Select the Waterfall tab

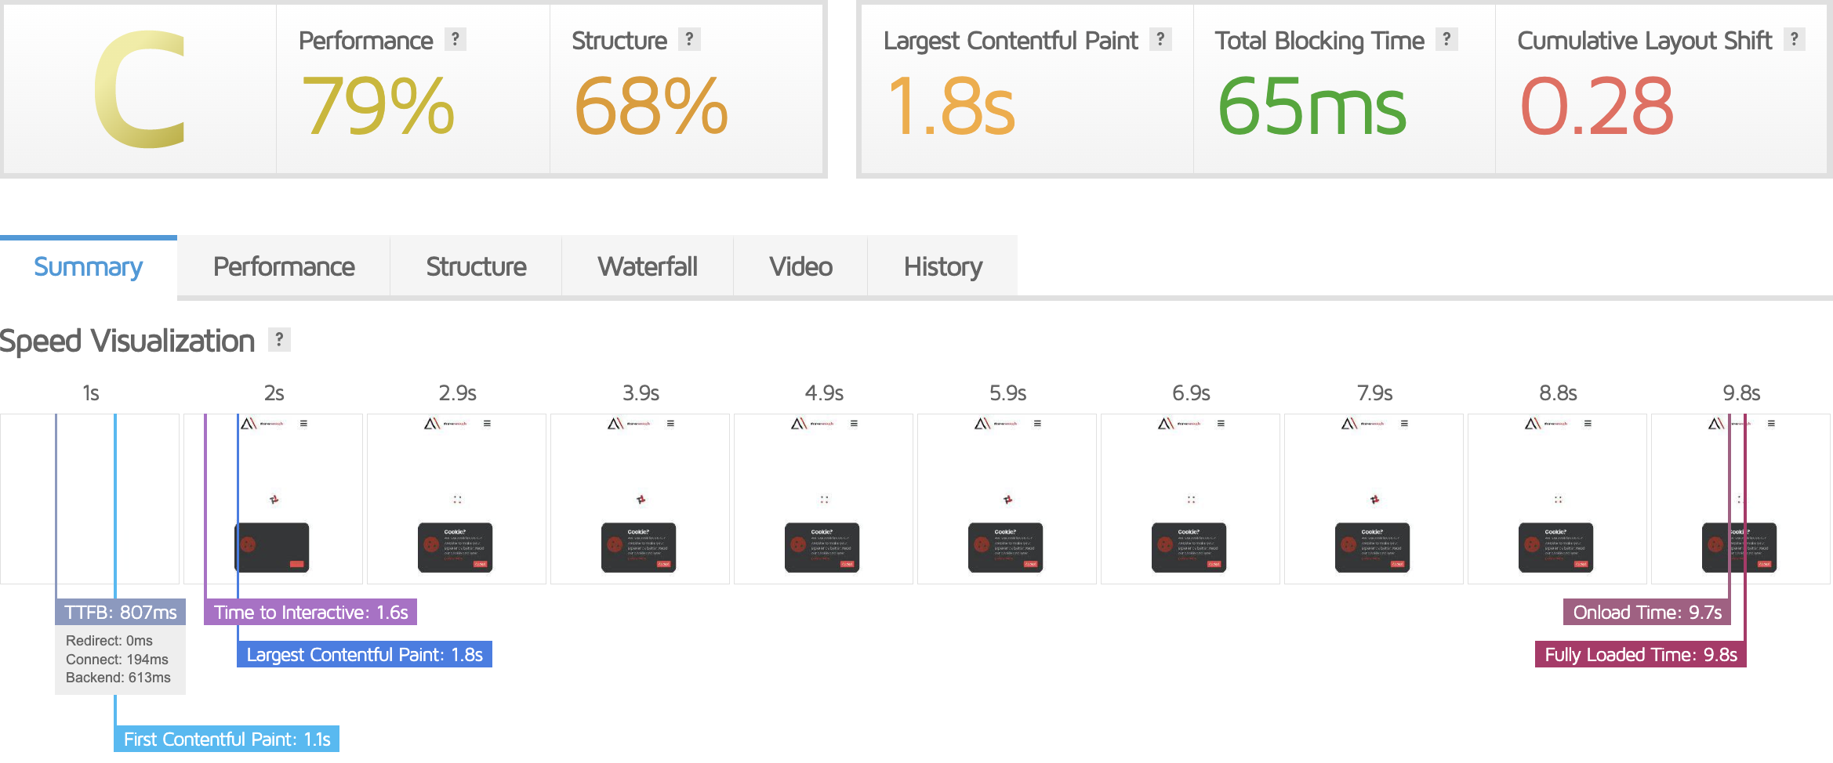pos(648,267)
